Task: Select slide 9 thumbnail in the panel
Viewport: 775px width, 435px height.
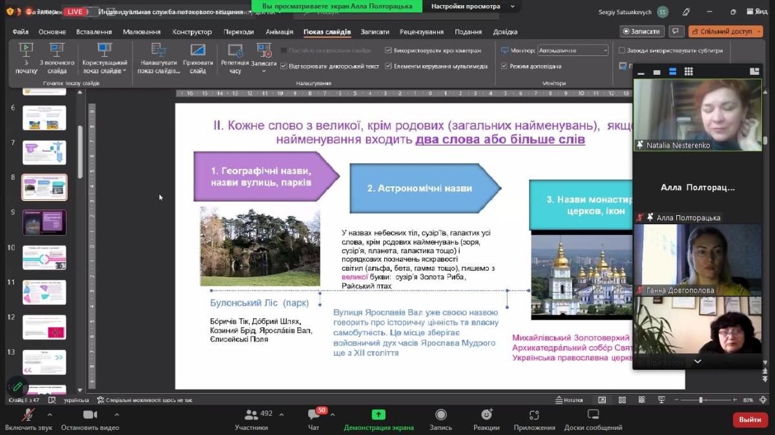Action: [45, 222]
